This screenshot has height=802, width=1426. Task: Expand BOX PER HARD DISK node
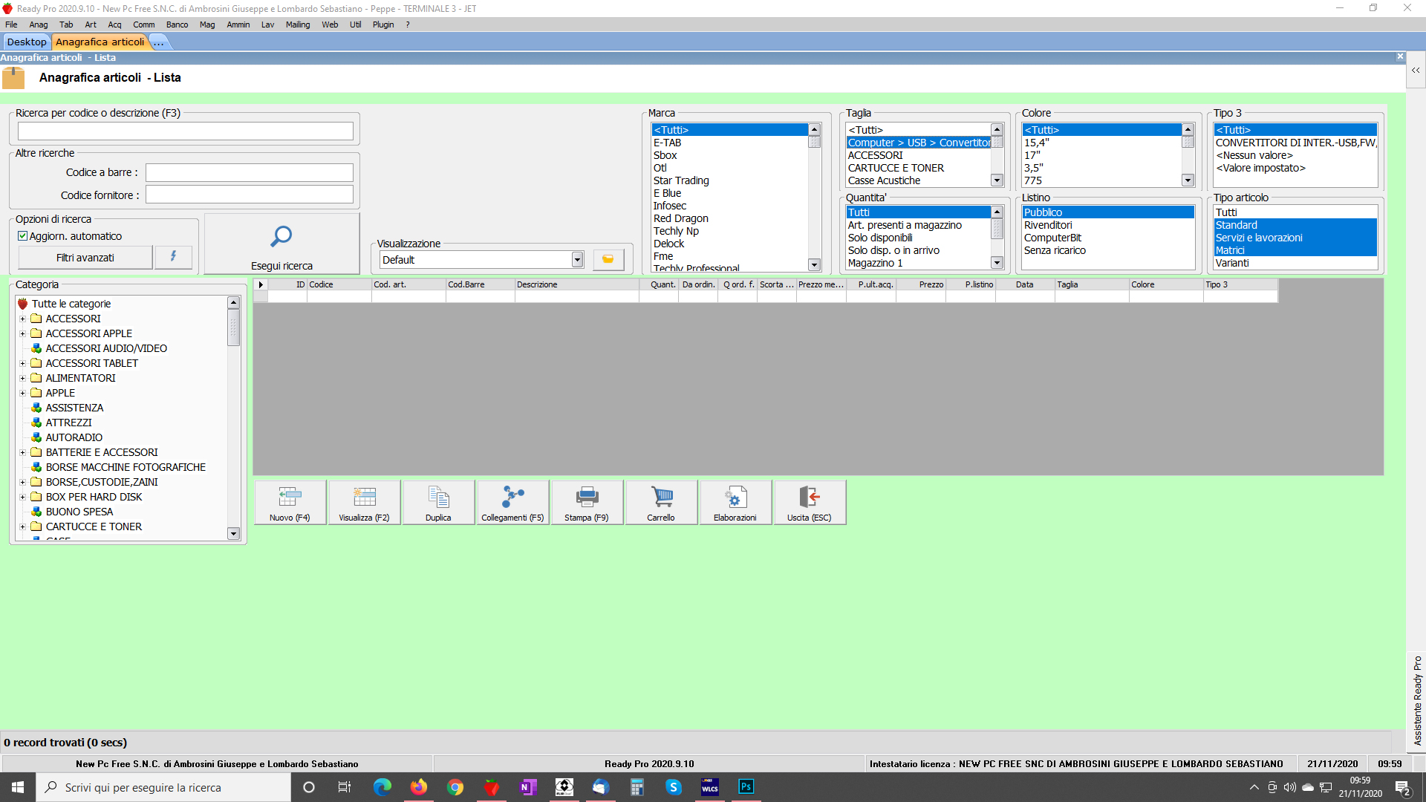(22, 497)
